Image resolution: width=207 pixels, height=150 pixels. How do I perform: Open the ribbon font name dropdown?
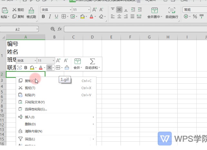[71, 10]
